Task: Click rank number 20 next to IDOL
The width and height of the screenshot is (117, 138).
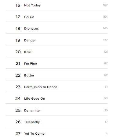Action: tap(18, 52)
